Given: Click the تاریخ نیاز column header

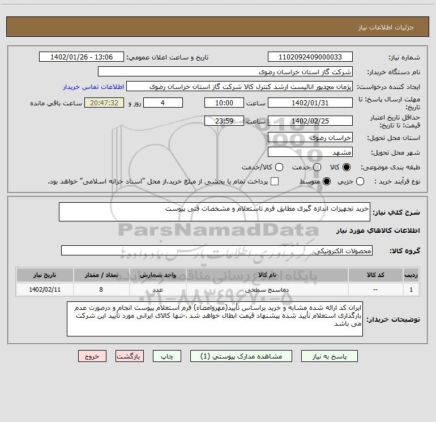Looking at the screenshot, I should (x=45, y=275).
